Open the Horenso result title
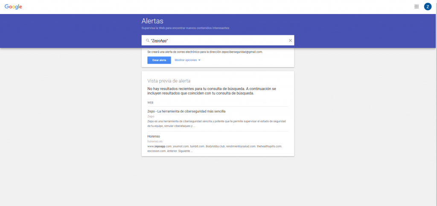Viewport: 437px width, 206px height. pos(154,136)
